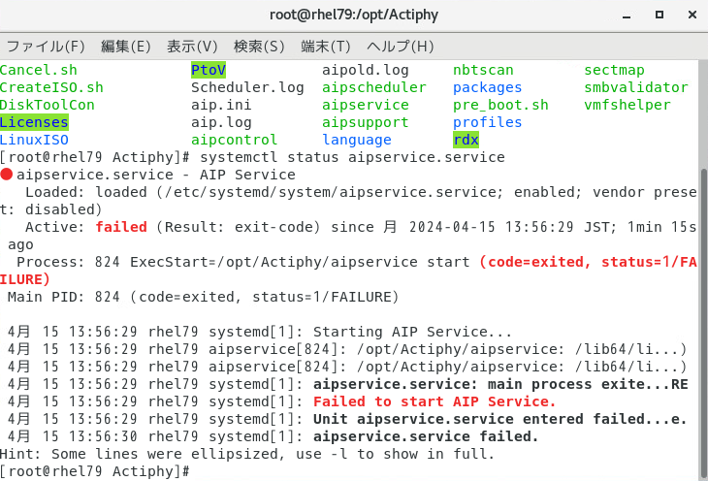Click the sectmap entry
The height and width of the screenshot is (481, 708).
(614, 70)
